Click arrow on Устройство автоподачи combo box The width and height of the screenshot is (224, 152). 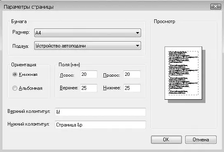tap(137, 46)
